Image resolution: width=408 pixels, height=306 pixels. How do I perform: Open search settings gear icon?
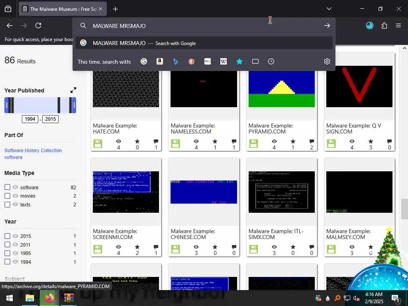pyautogui.click(x=327, y=61)
